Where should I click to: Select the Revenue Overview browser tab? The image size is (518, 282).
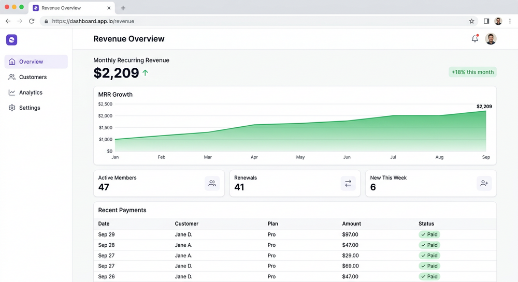71,8
